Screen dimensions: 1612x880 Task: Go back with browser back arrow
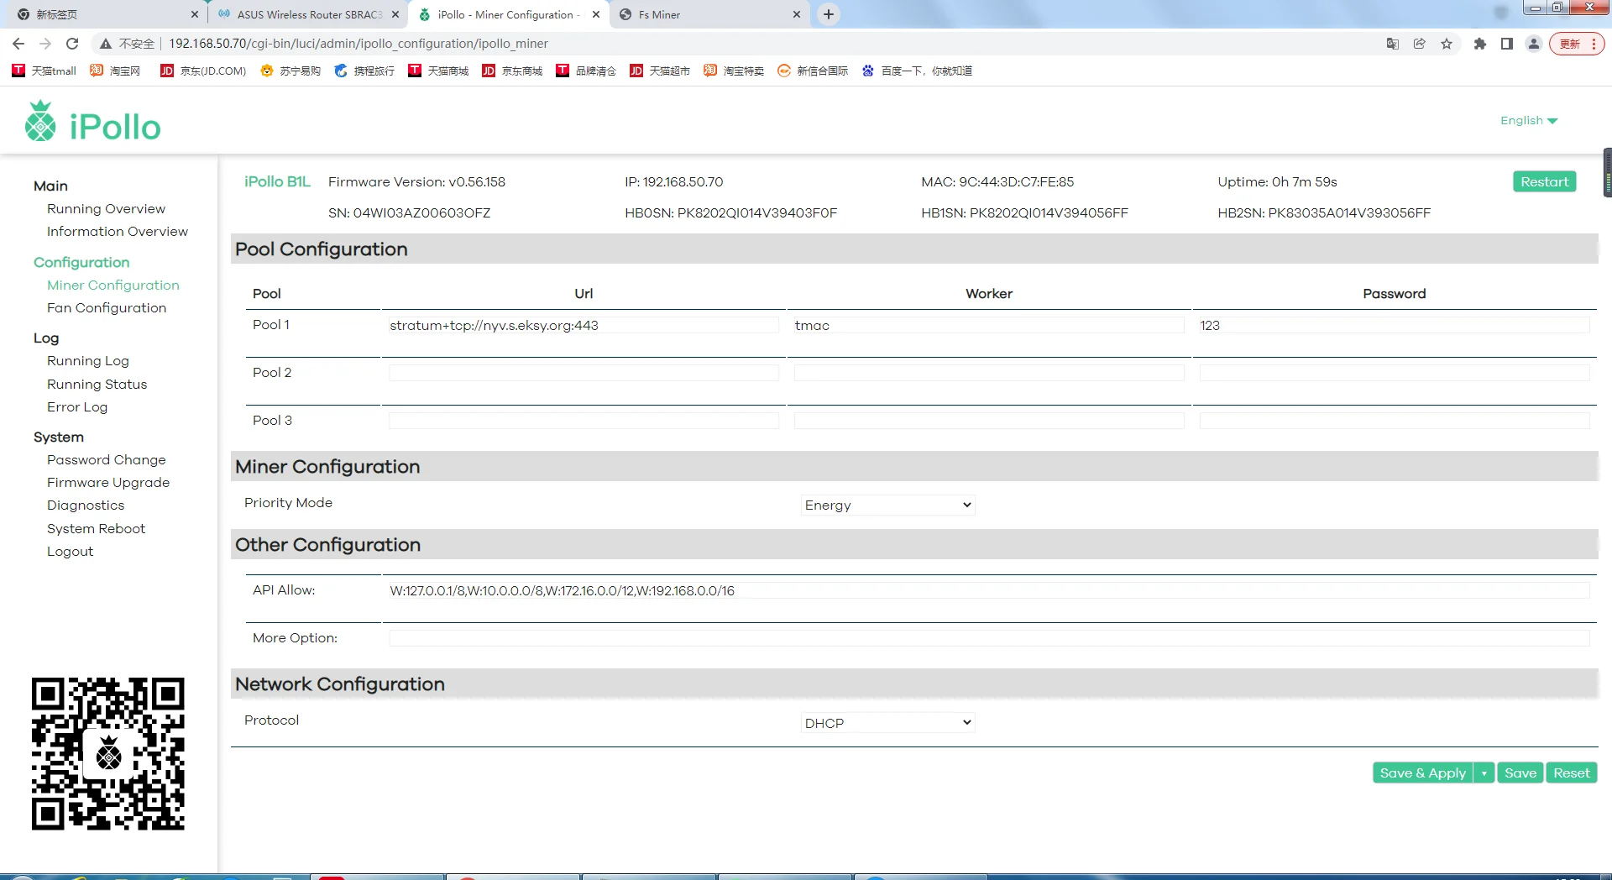[x=18, y=44]
